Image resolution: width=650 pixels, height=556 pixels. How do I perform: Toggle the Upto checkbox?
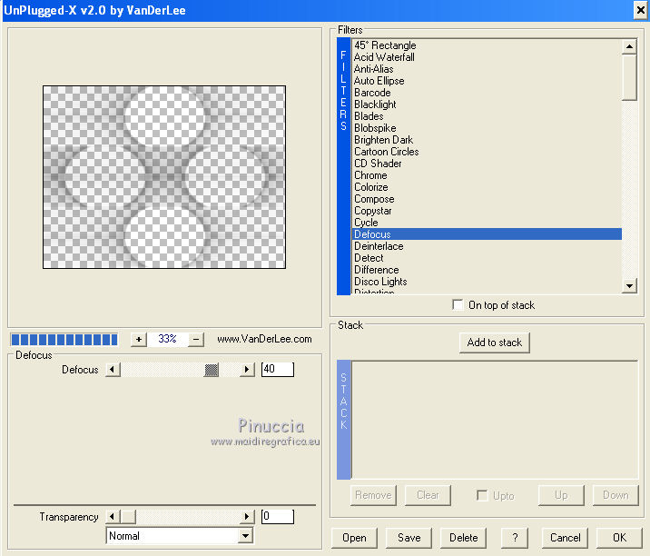tap(482, 495)
